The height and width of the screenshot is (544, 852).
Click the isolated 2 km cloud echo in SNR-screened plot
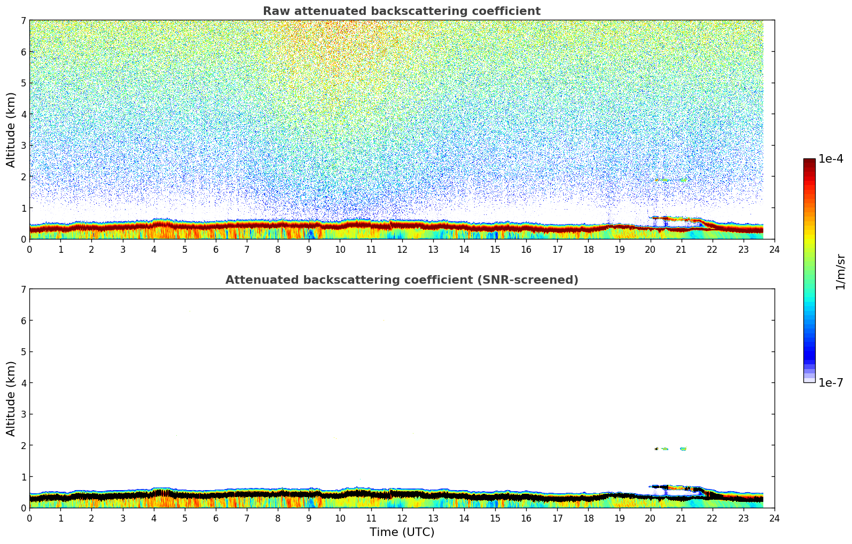(670, 449)
